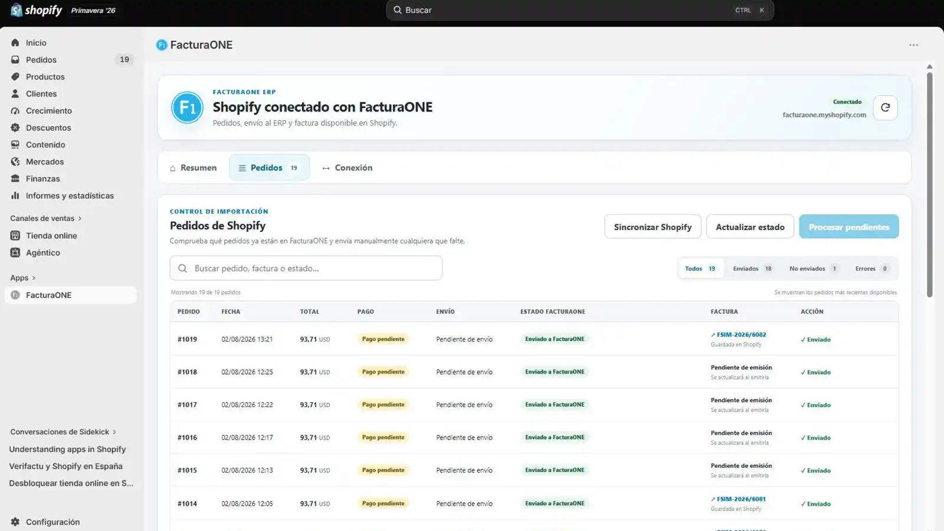This screenshot has width=944, height=531.
Task: Click the Clientes person icon
Action: 15,94
